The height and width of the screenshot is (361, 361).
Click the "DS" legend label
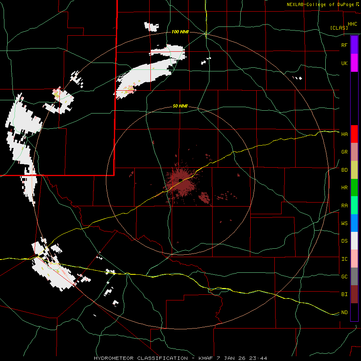pyautogui.click(x=345, y=241)
